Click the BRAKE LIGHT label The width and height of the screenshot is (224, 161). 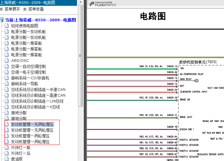pyautogui.click(x=186, y=117)
